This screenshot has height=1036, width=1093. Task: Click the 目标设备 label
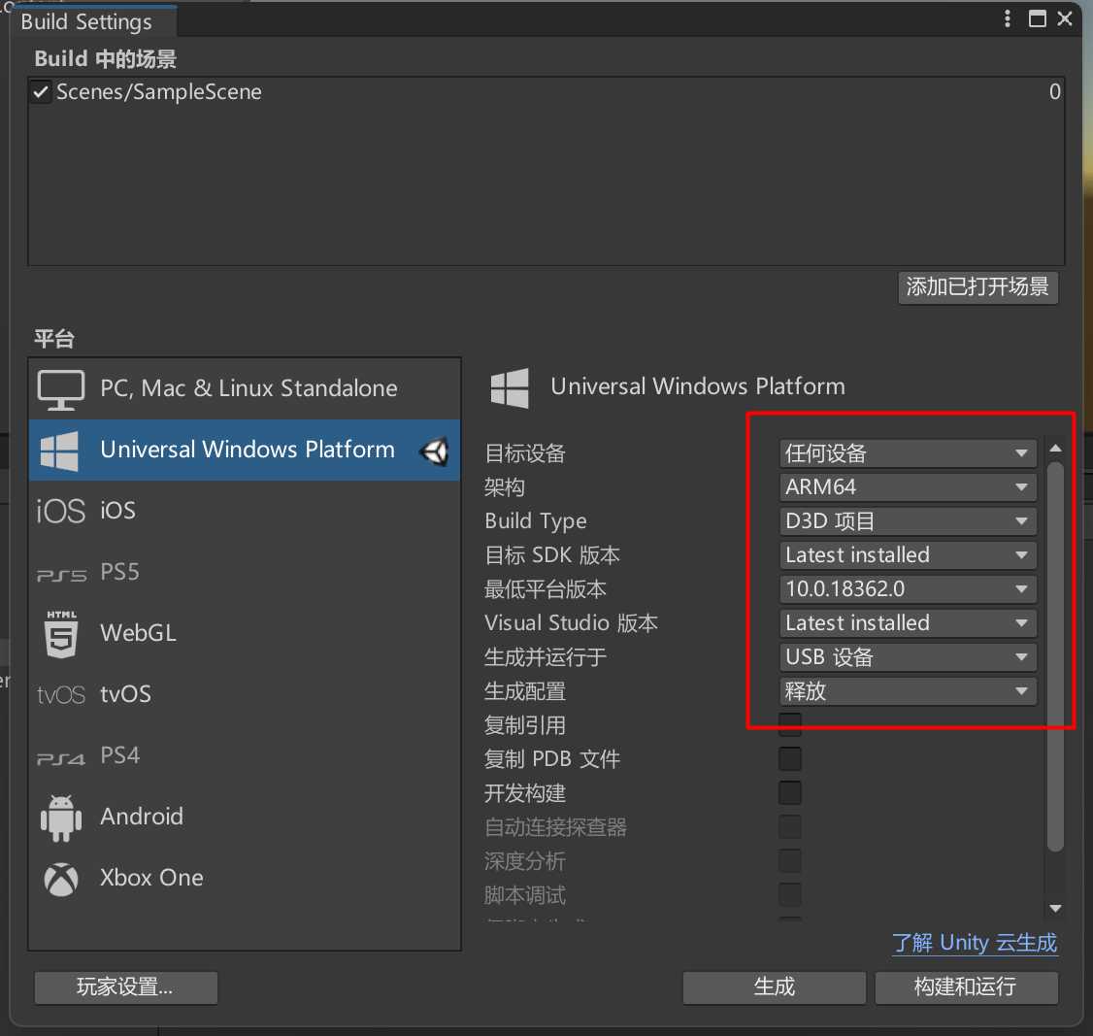click(x=525, y=453)
